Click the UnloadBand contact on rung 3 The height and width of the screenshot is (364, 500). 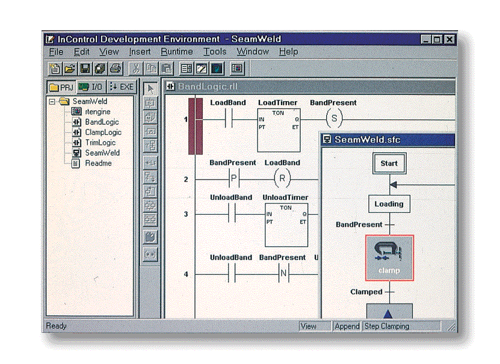(x=232, y=214)
